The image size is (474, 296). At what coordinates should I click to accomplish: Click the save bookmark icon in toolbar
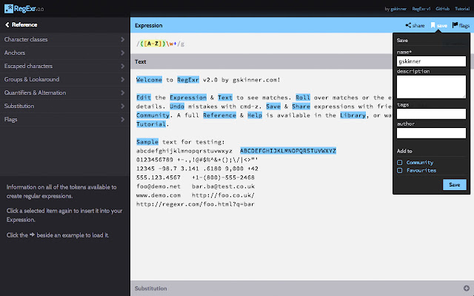[x=433, y=25]
